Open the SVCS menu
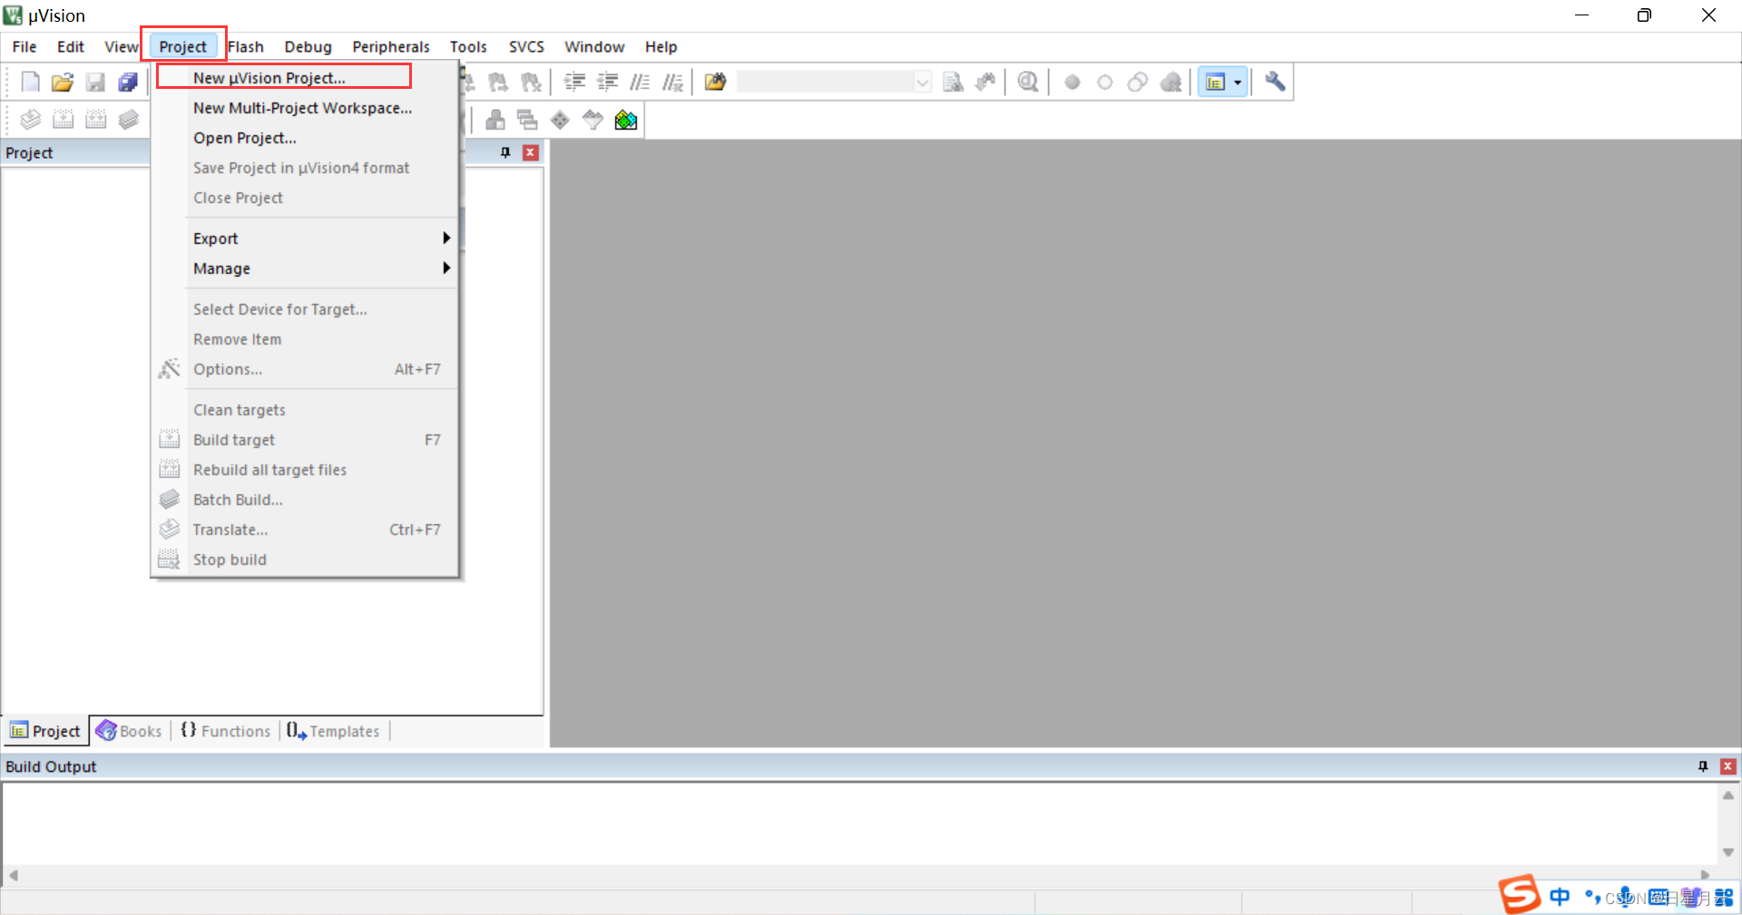The width and height of the screenshot is (1742, 915). pyautogui.click(x=526, y=47)
